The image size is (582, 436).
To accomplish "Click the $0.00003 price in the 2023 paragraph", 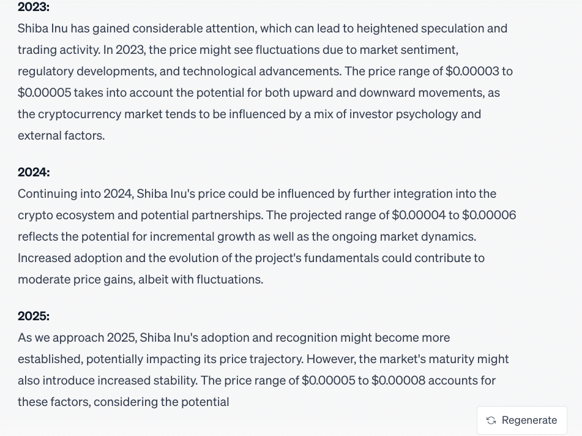I will (472, 71).
